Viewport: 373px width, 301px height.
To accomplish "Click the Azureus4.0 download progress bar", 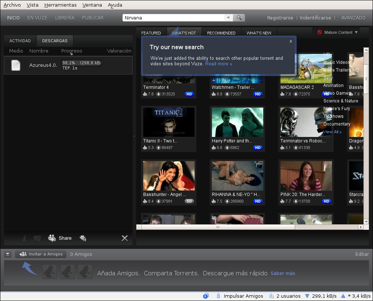I will click(81, 63).
